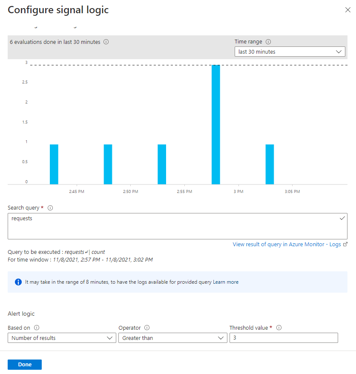Click the first bar before 2:45 PM

(x=54, y=164)
